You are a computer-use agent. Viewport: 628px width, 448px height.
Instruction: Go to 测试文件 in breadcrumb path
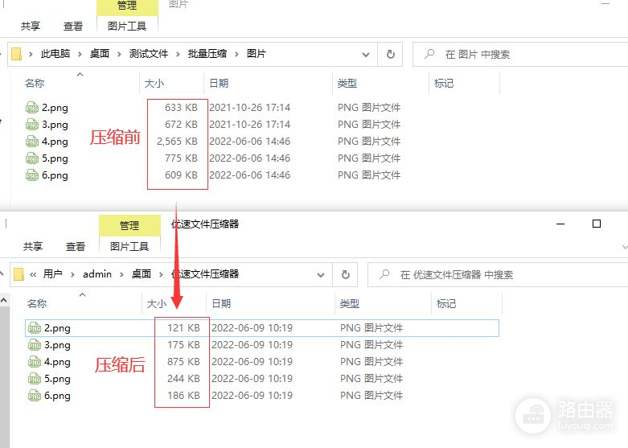(x=149, y=54)
